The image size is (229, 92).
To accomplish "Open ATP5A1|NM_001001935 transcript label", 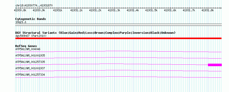I will pyautogui.click(x=30, y=55).
